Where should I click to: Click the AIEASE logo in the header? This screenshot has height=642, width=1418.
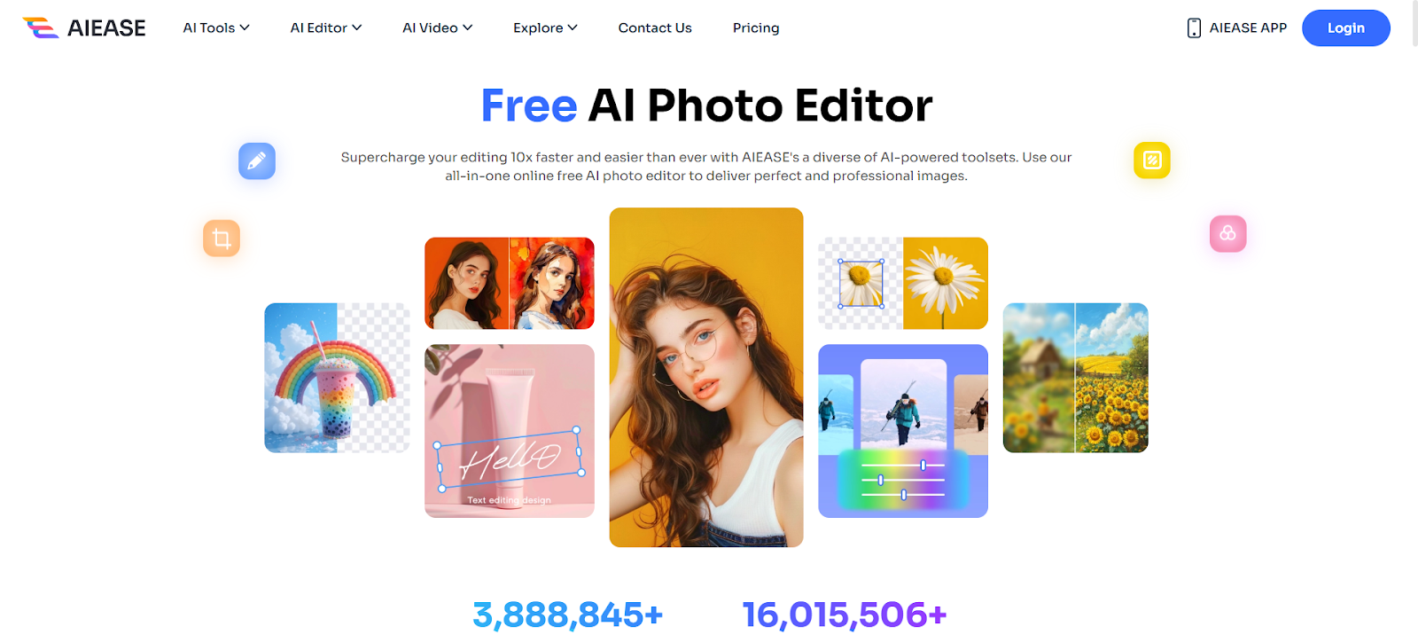coord(84,27)
